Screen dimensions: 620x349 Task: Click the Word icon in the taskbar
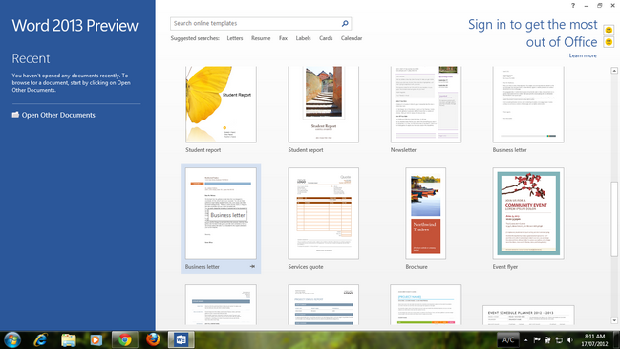pos(182,339)
